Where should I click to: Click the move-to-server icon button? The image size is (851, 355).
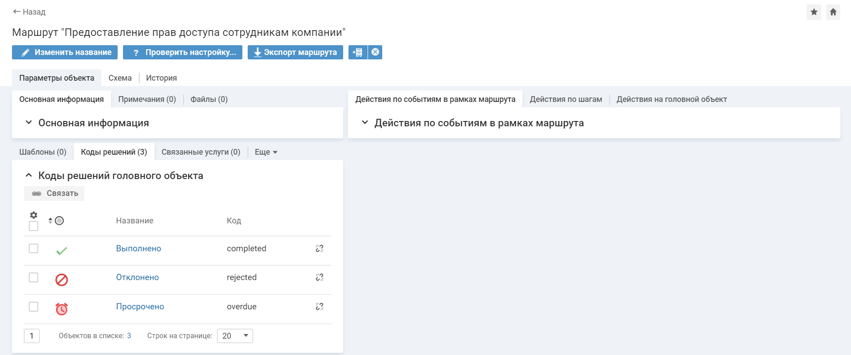pos(357,52)
